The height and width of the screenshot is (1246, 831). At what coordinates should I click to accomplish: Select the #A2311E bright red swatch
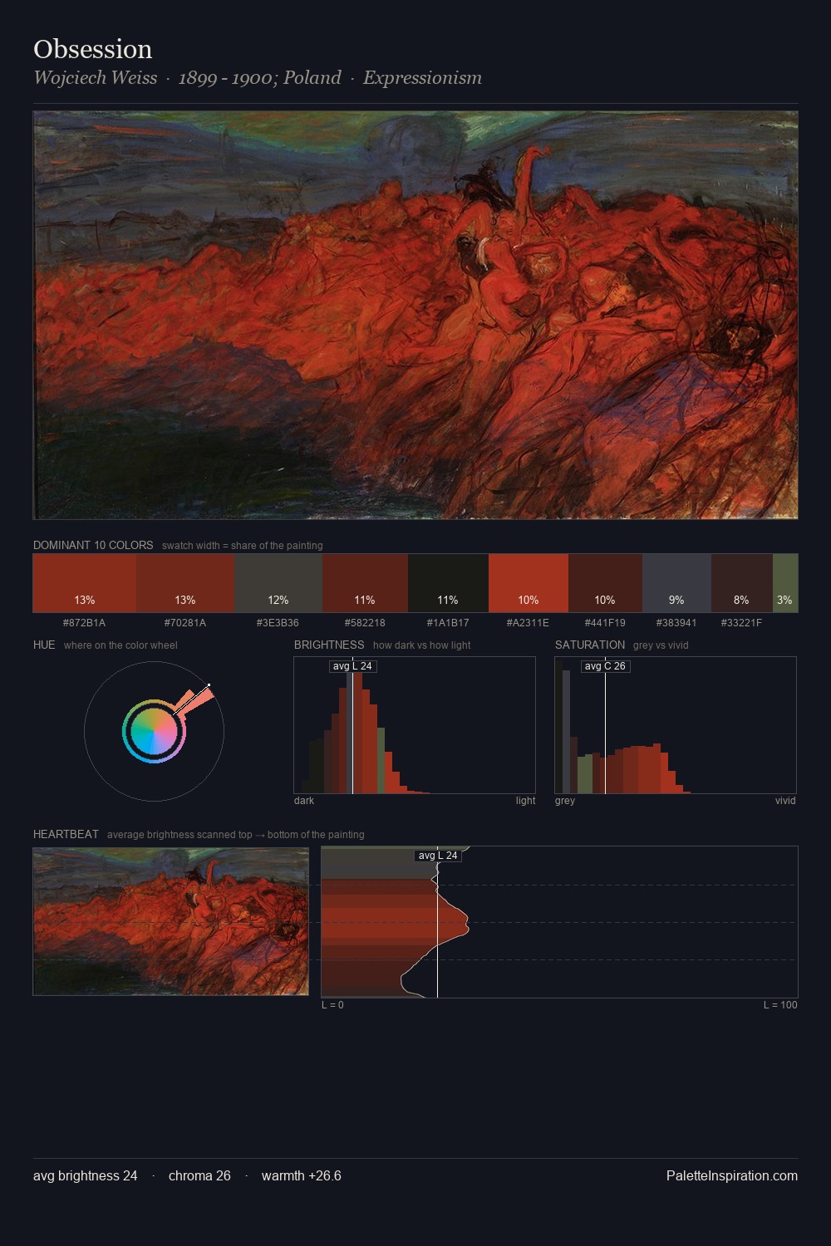(x=529, y=583)
